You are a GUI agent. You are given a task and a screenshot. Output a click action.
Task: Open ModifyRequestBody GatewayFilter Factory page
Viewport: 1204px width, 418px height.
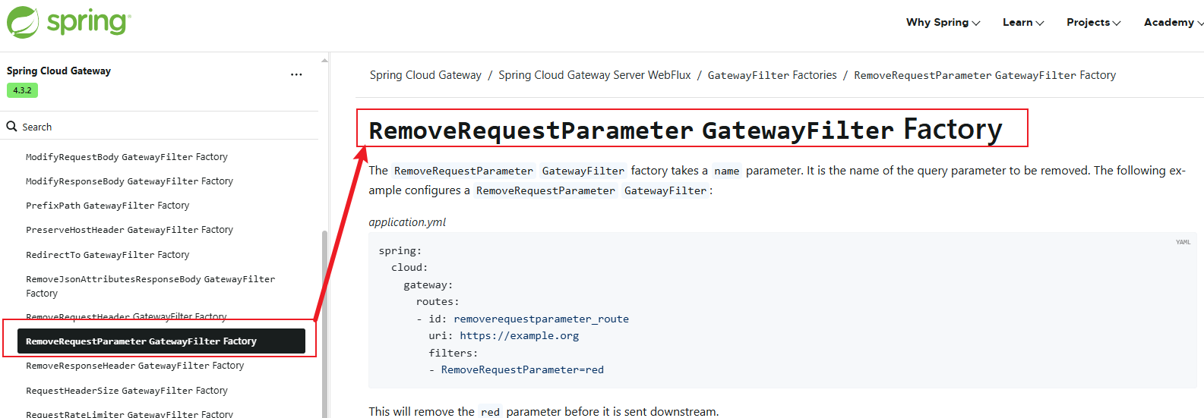(127, 157)
